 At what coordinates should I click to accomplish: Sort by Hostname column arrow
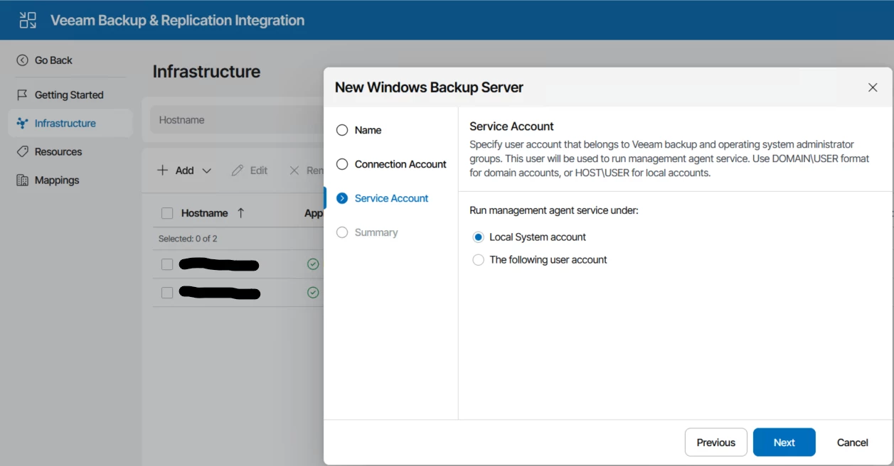240,213
